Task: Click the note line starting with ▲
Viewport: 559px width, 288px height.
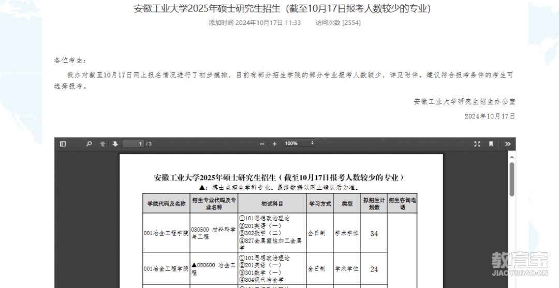Action: tap(278, 188)
